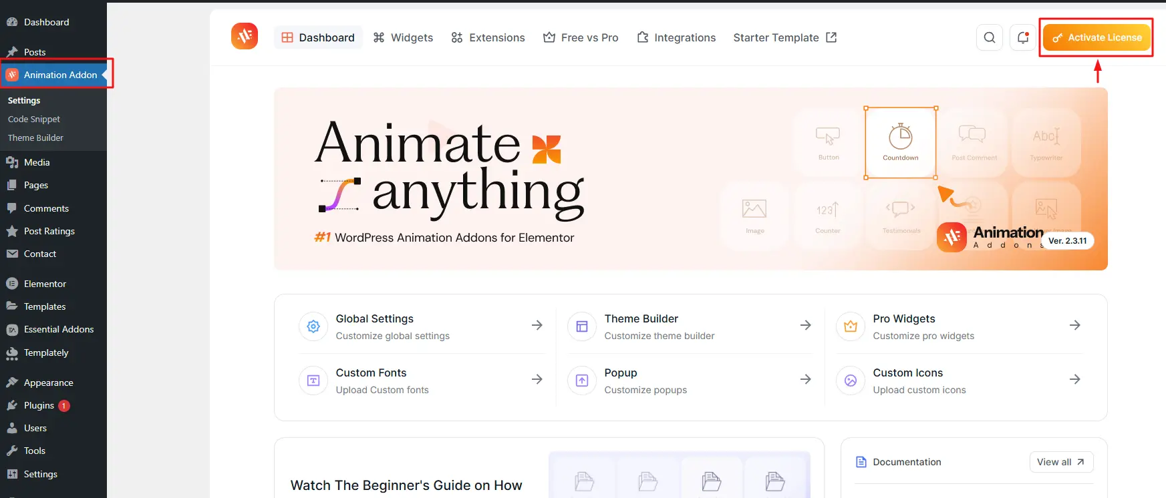Click the Elementor icon in sidebar
This screenshot has height=498, width=1166.
[x=12, y=284]
